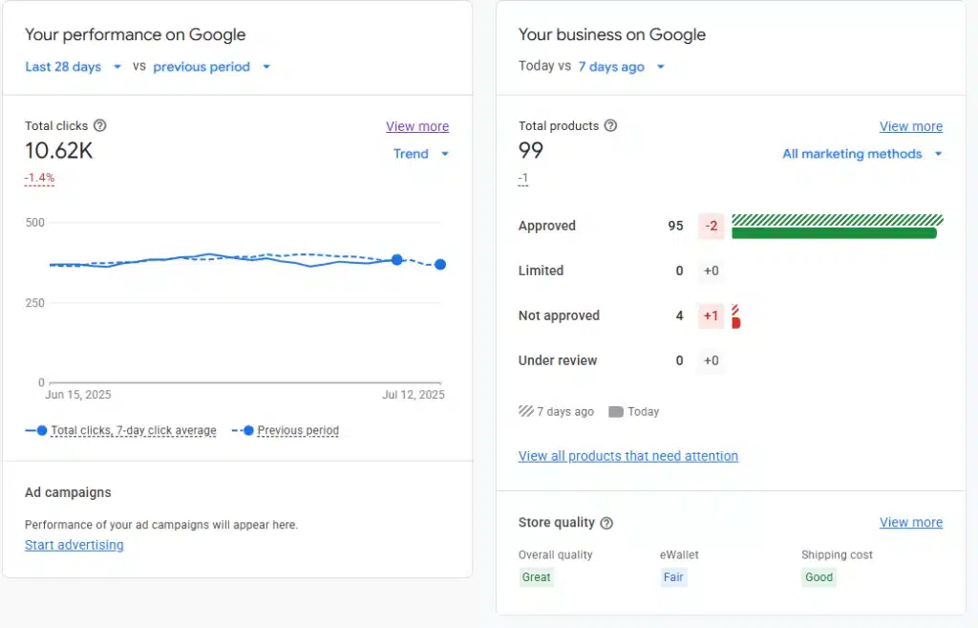Expand the 7 days ago comparison dropdown
This screenshot has height=628, width=978.
(620, 67)
